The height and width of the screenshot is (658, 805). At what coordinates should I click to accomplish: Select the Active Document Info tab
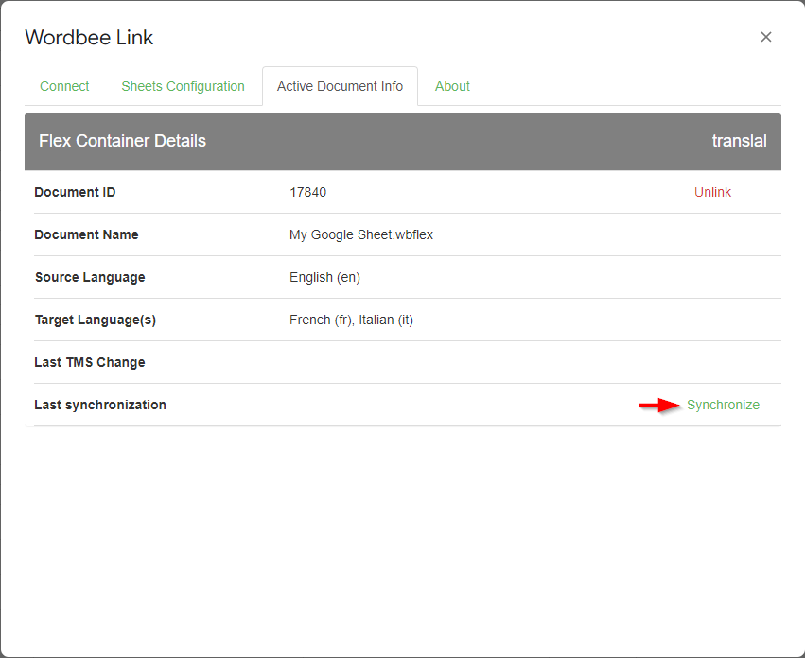point(340,86)
